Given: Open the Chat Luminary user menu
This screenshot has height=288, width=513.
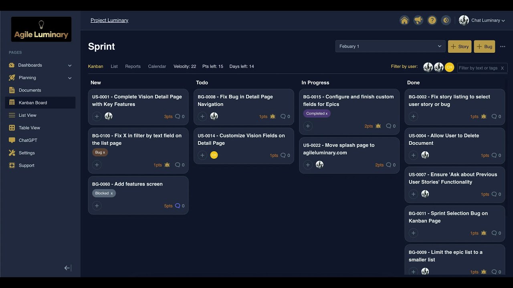Looking at the screenshot, I should tap(482, 20).
